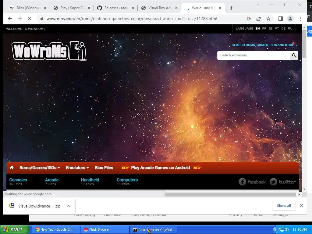
Task: Open VisualBoyAdvance zip download options chevron
Action: tap(68, 206)
